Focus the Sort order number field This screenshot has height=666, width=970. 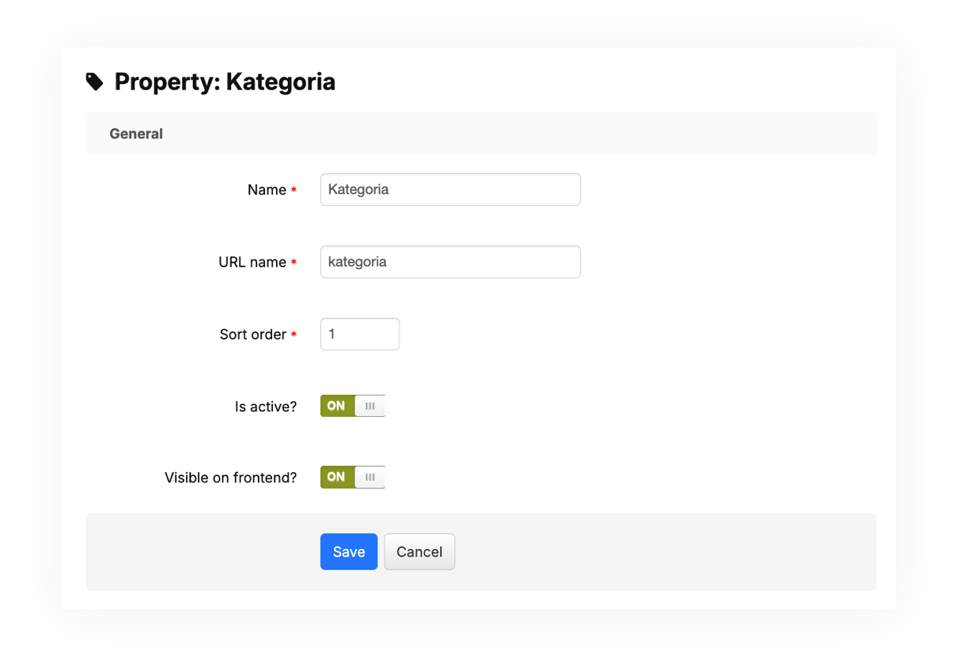360,334
